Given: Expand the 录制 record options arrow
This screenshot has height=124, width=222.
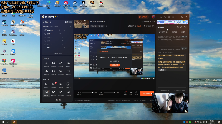Looking at the screenshot, I should (x=133, y=93).
